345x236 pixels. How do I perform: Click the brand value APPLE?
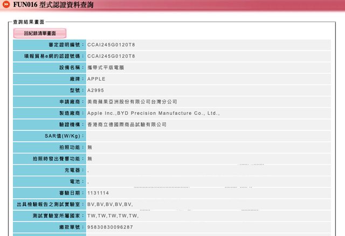tap(96, 79)
